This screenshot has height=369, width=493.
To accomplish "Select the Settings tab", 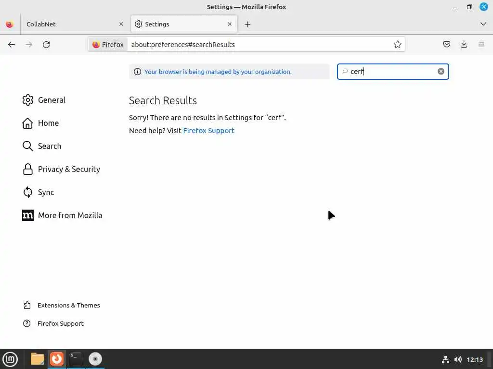I will tap(184, 24).
